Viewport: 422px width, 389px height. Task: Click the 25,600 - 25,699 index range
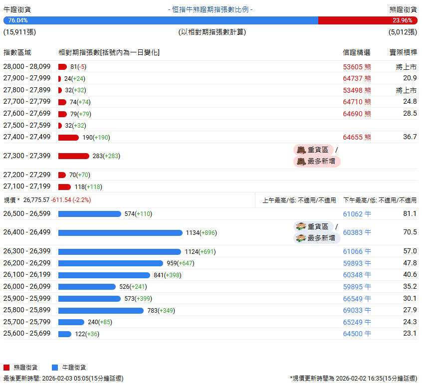point(27,333)
